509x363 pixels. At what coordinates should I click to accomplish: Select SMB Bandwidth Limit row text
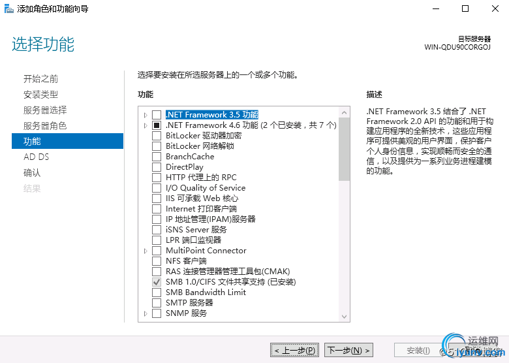pos(206,292)
